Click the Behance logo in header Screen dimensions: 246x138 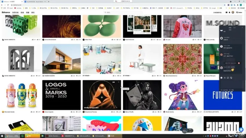click(6, 12)
